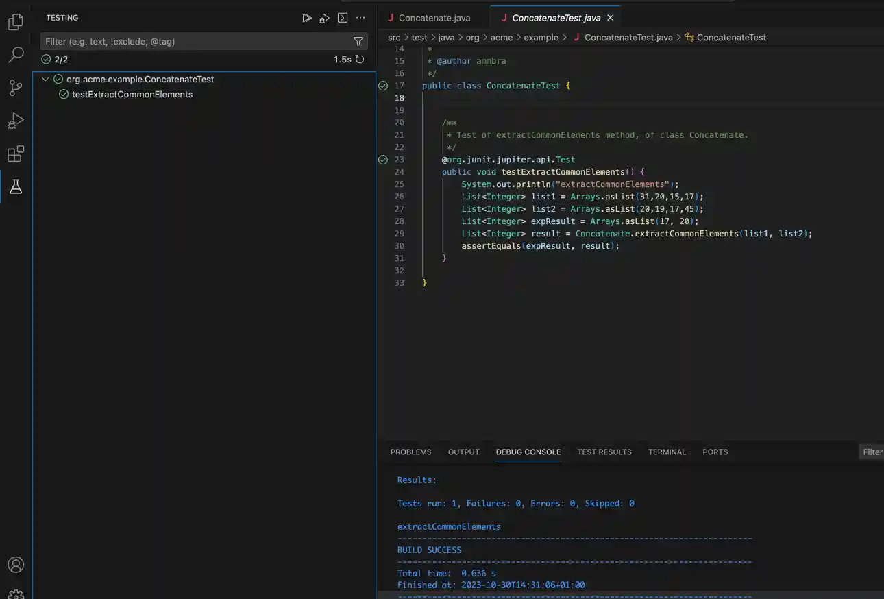
Task: Run all tests with the play icon
Action: coord(307,17)
